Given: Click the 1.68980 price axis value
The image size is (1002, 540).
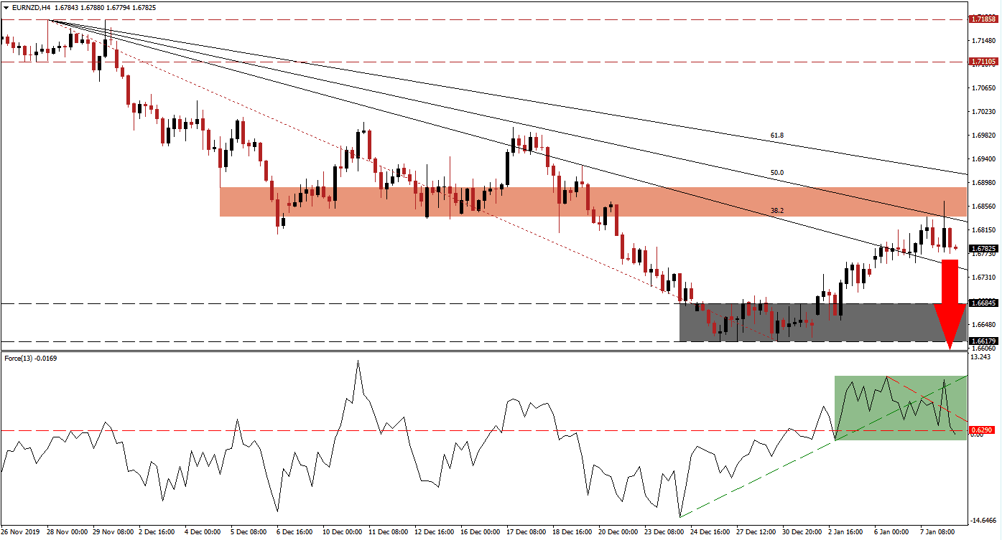Looking at the screenshot, I should 983,182.
